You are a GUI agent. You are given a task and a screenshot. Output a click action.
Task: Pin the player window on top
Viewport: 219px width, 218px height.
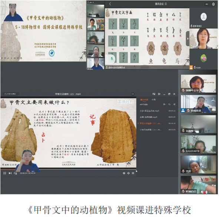pos(159,94)
